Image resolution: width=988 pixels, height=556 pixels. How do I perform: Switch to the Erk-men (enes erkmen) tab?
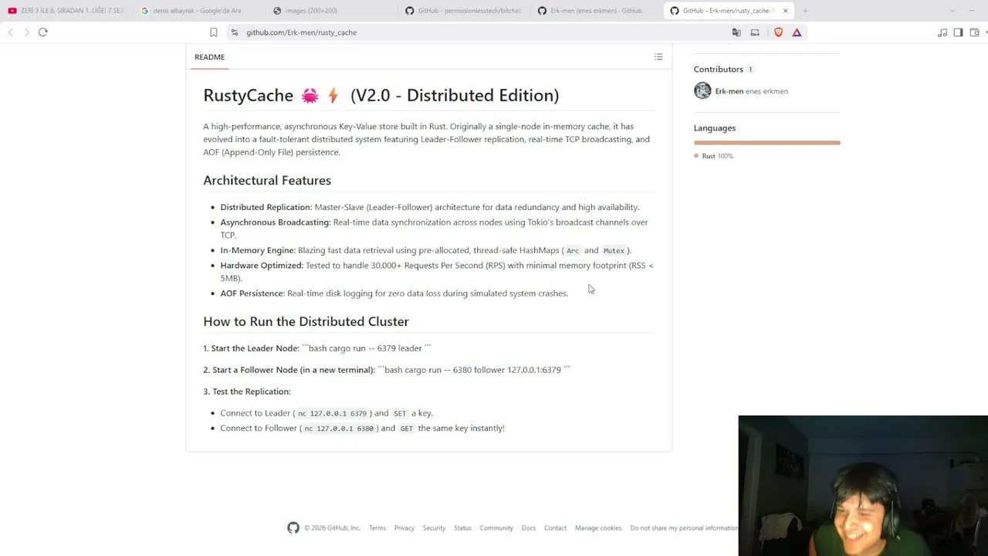click(x=595, y=11)
